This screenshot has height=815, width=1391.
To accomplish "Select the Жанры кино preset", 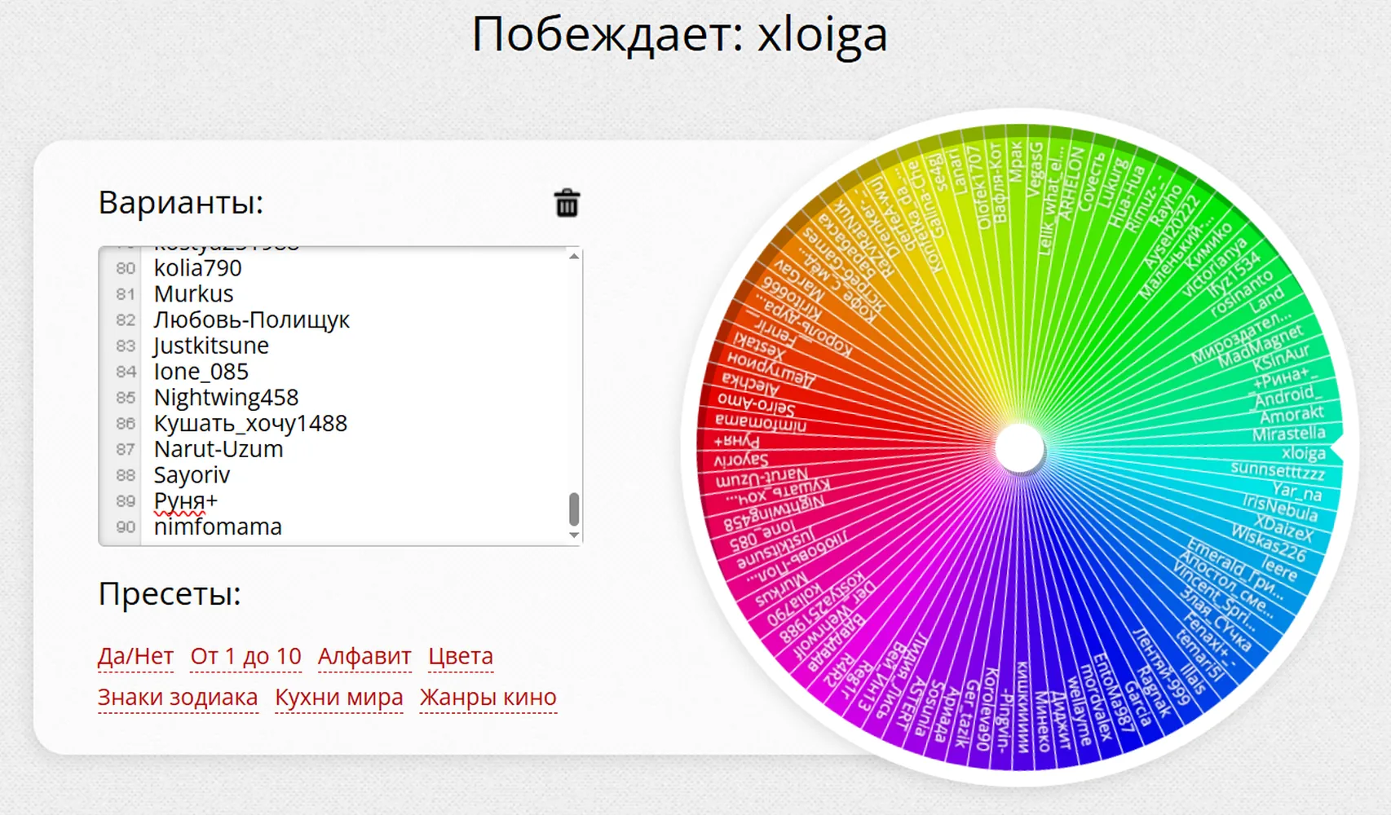I will pyautogui.click(x=488, y=698).
